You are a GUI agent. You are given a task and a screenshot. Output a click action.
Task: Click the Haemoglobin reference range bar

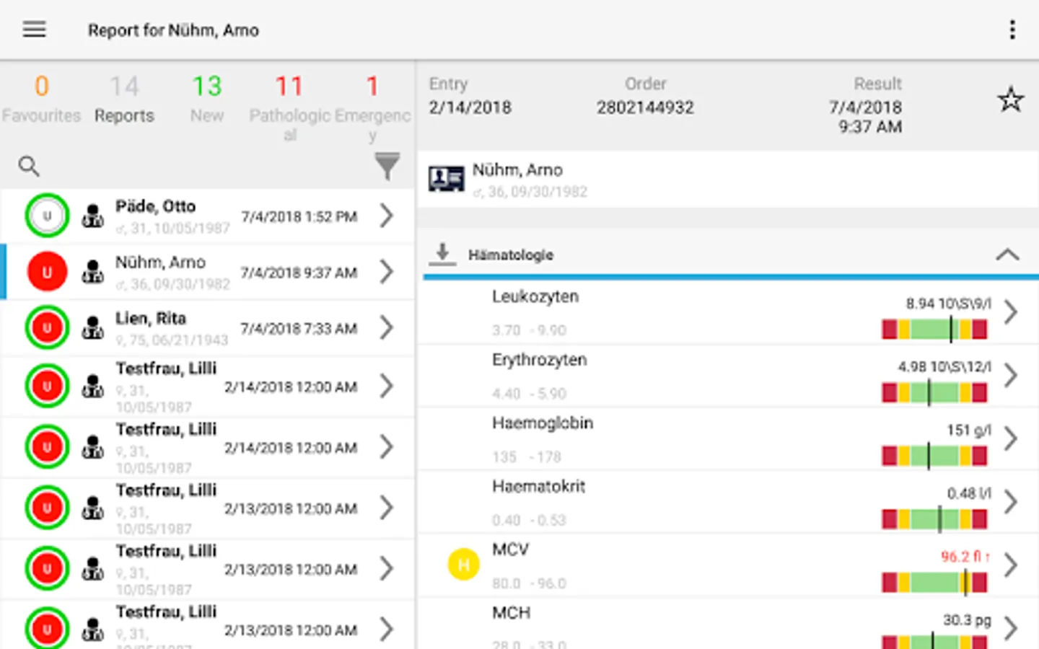click(934, 456)
